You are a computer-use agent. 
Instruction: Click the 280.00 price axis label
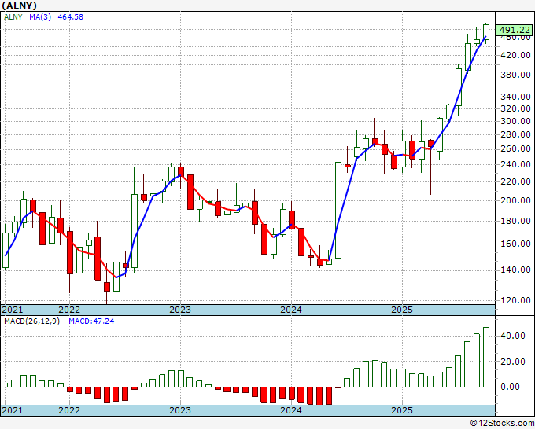[x=515, y=134]
